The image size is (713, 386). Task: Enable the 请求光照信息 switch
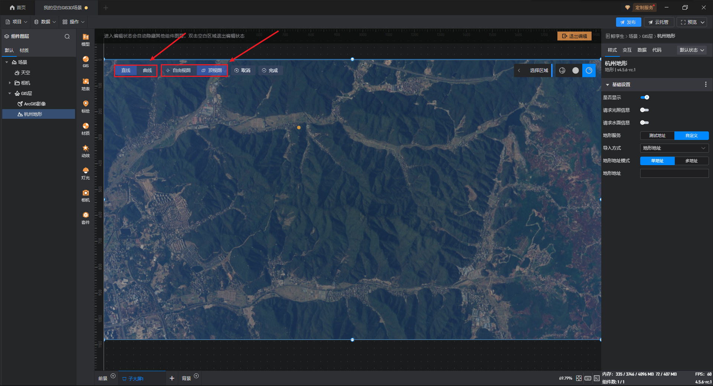click(x=645, y=110)
